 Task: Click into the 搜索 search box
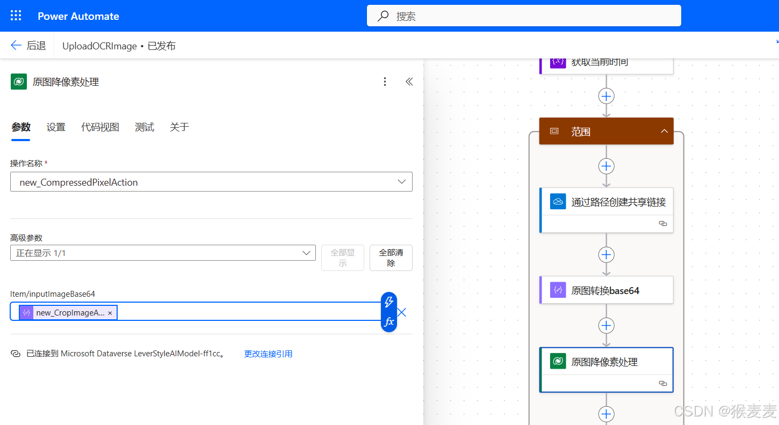pos(524,16)
